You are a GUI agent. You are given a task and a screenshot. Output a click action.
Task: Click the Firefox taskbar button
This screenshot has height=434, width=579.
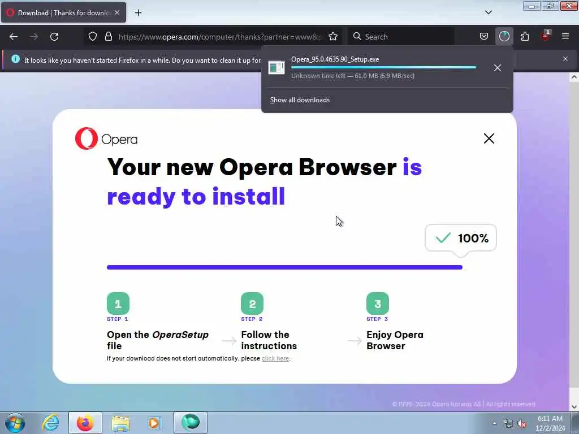pyautogui.click(x=85, y=423)
